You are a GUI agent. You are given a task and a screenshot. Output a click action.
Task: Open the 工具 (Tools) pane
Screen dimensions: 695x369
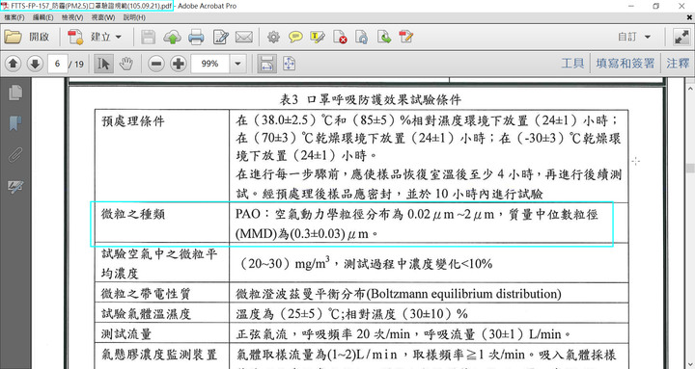pos(572,64)
